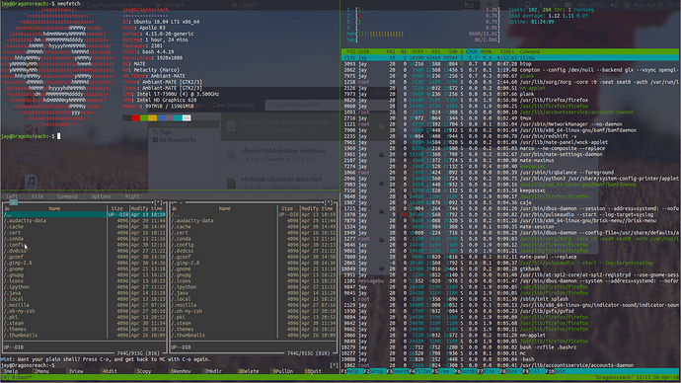
Task: Click F6 SortBy in htop footer
Action: coord(466,371)
